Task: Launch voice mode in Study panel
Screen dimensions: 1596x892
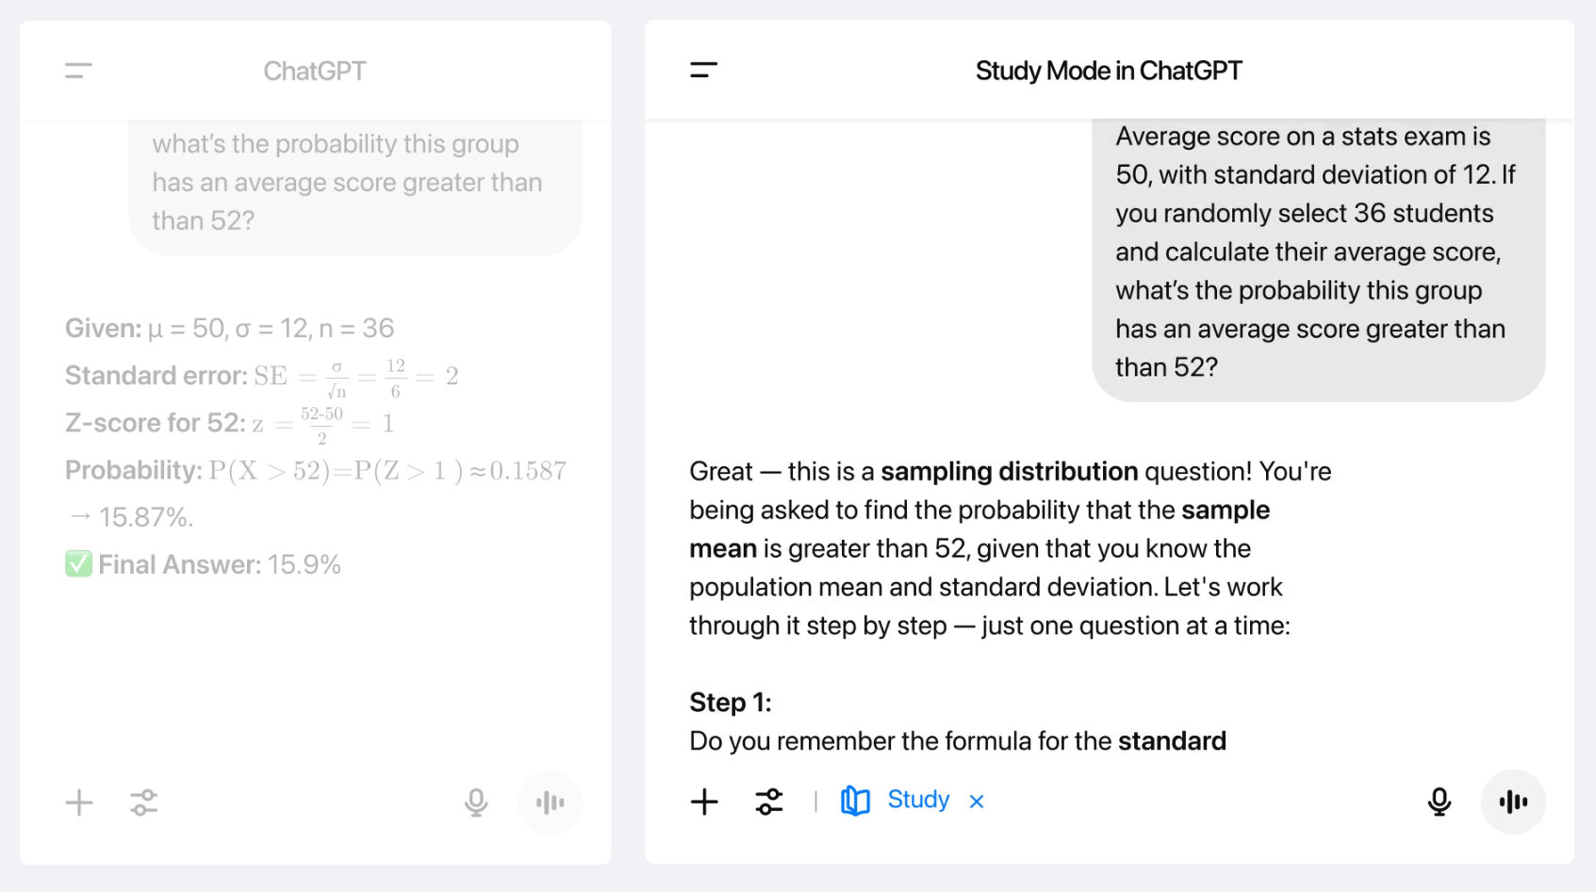Action: 1513,802
